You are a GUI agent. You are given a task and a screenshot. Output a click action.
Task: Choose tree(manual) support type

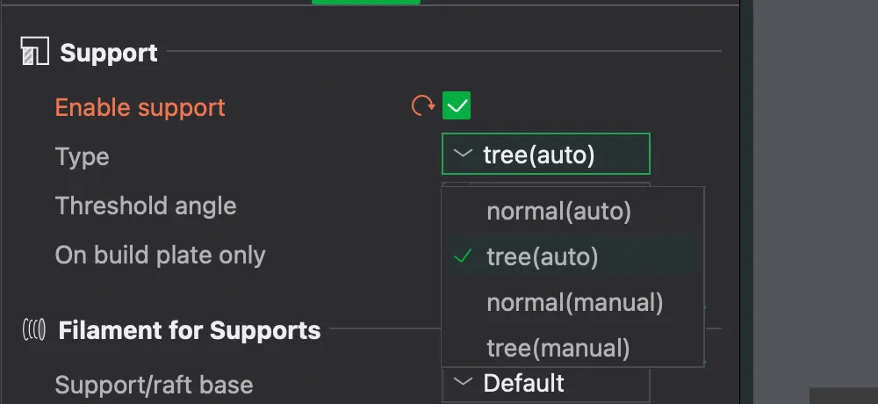[572, 348]
